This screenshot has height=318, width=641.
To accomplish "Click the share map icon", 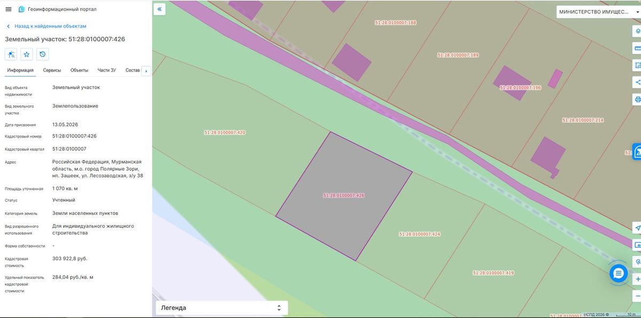I will pos(637,82).
